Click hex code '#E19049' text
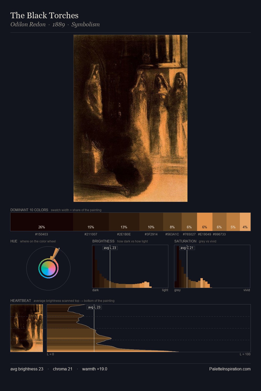 [205, 234]
